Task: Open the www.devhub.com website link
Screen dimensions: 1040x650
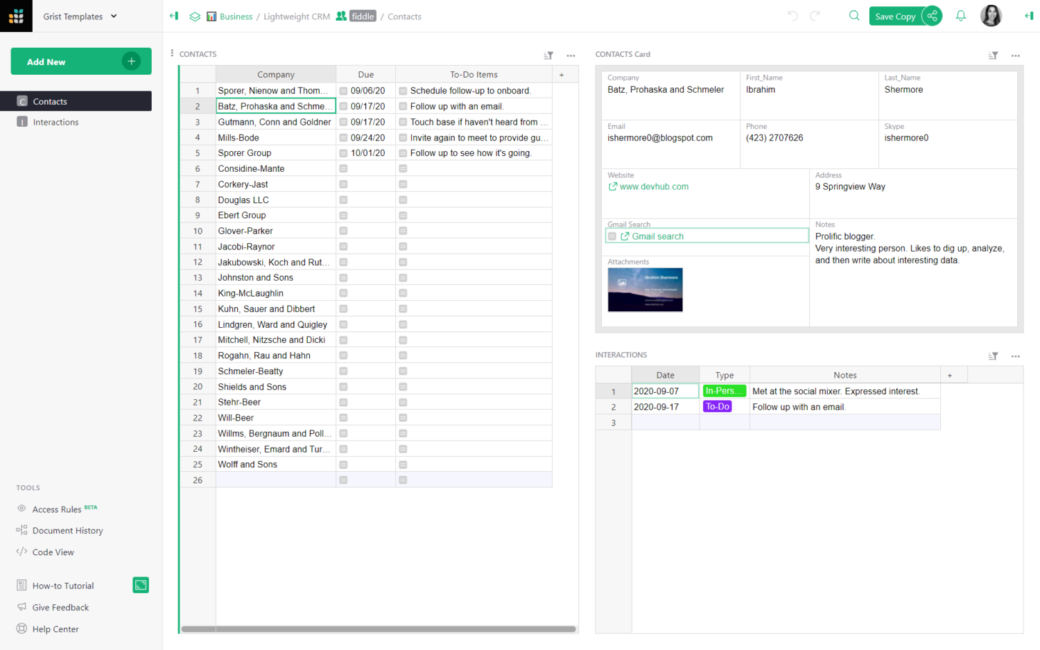Action: point(654,186)
